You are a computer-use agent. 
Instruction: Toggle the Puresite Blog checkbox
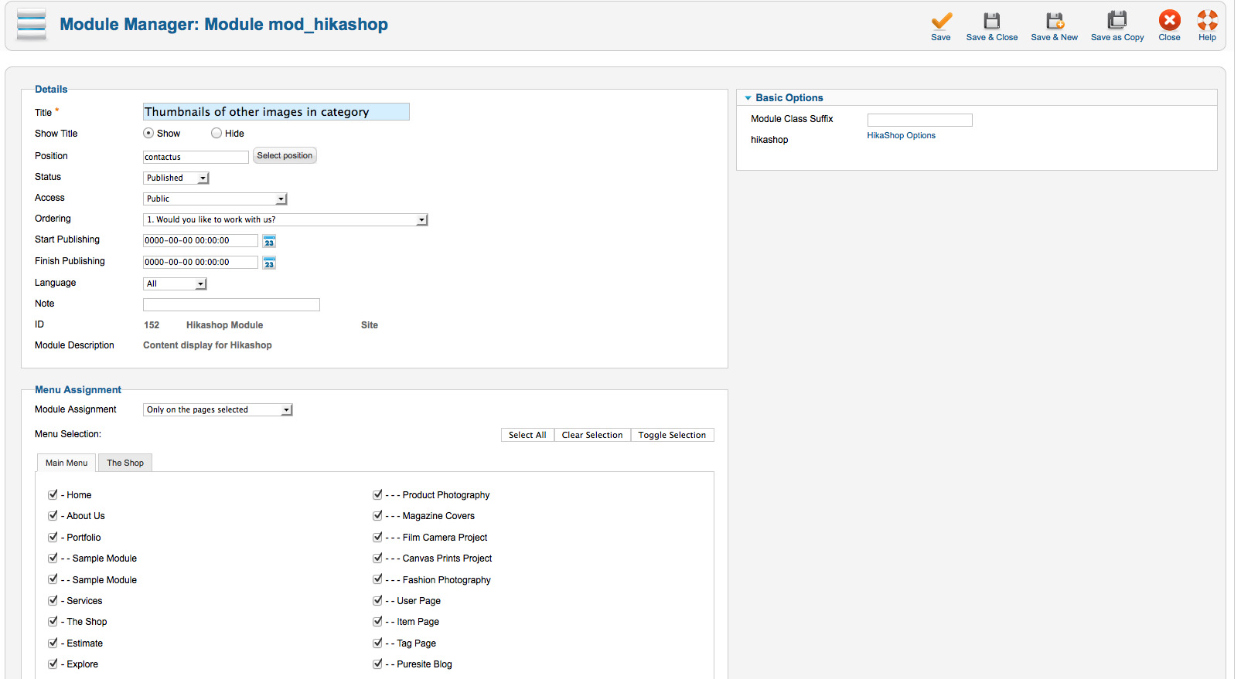(378, 664)
